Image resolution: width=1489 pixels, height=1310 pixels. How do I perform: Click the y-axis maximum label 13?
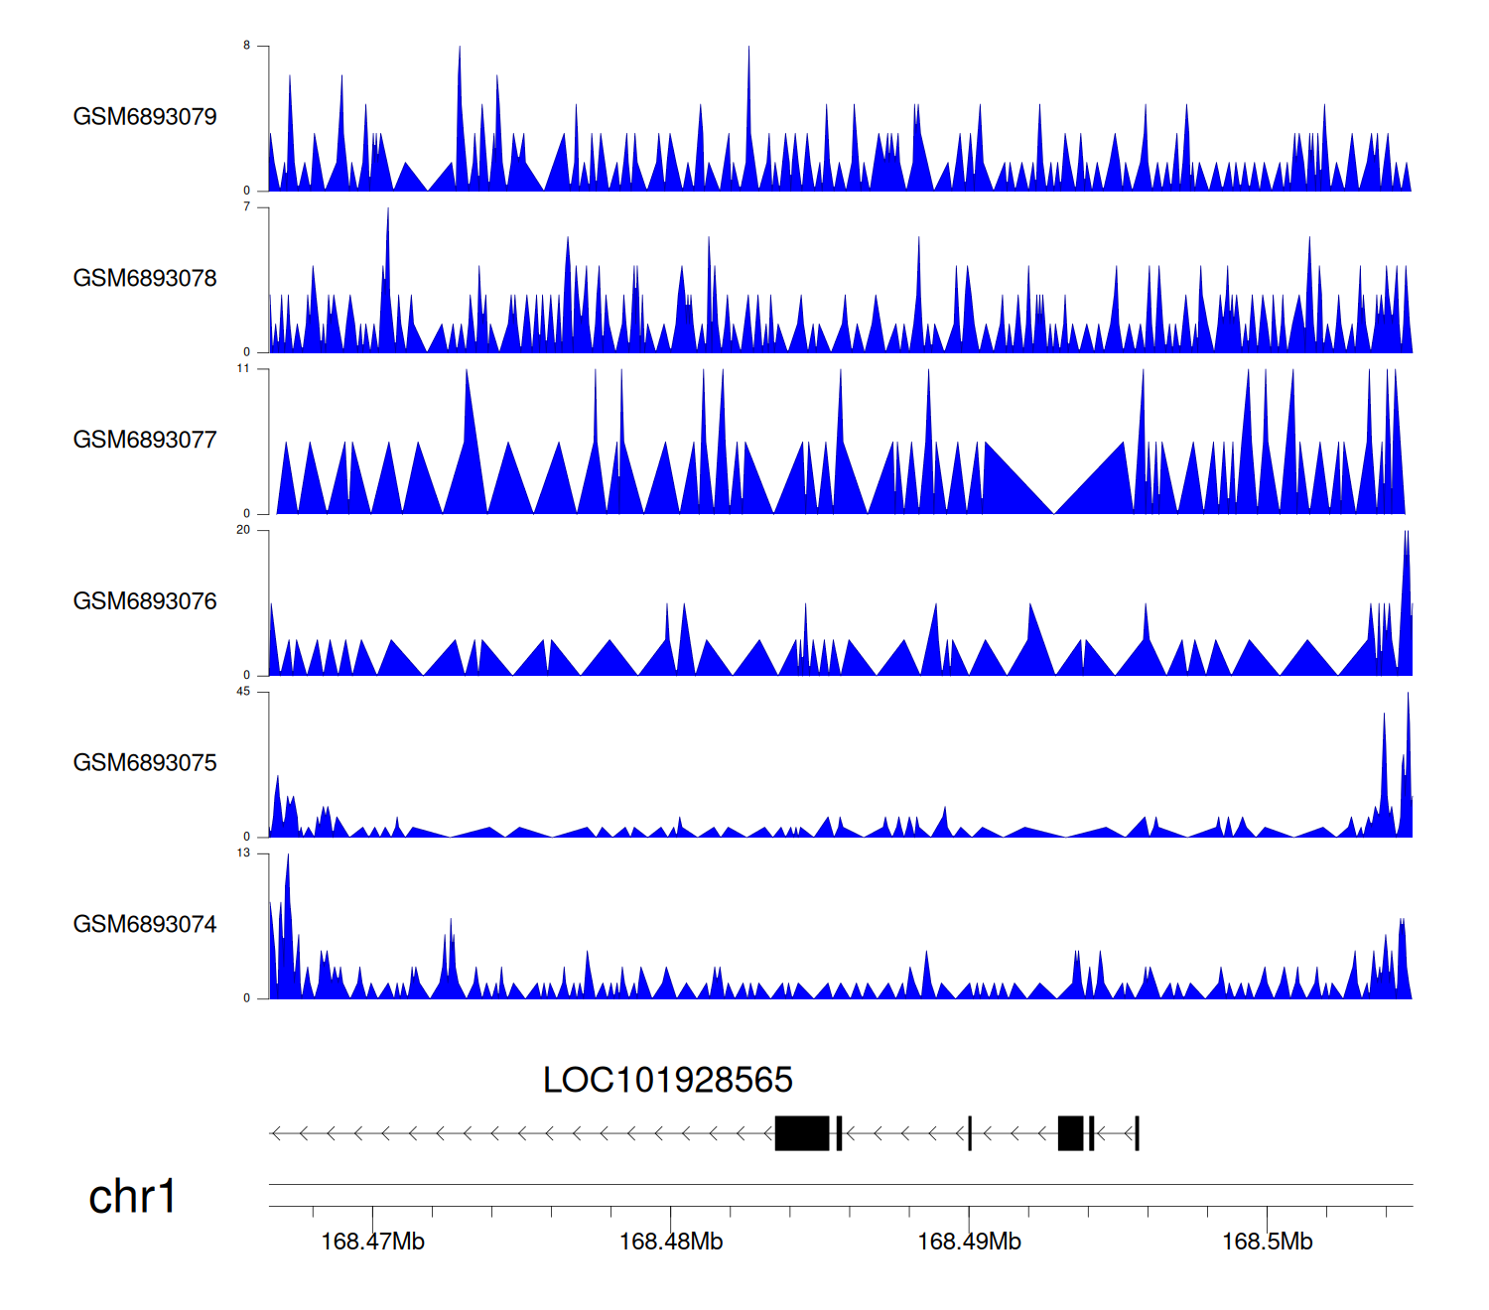pos(243,853)
